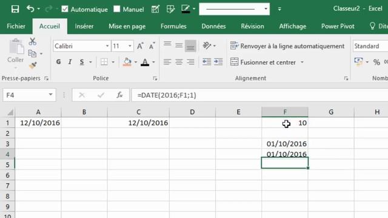Open the Fichier tab

click(16, 26)
